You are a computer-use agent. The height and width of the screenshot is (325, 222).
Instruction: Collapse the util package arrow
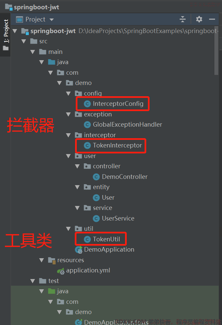68,229
